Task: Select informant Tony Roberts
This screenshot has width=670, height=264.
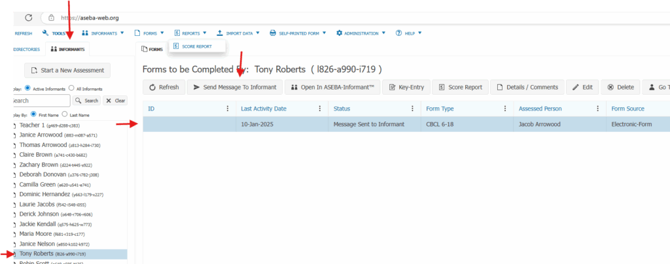Action: [70, 254]
